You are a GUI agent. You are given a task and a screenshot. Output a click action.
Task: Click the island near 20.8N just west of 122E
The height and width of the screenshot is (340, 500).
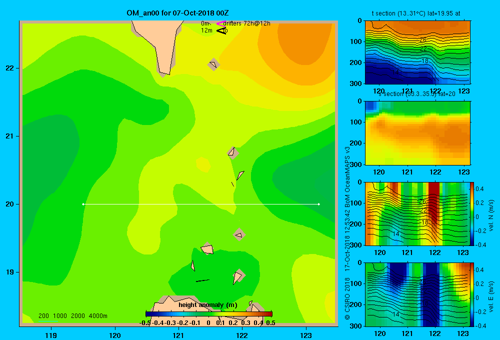tap(233, 152)
